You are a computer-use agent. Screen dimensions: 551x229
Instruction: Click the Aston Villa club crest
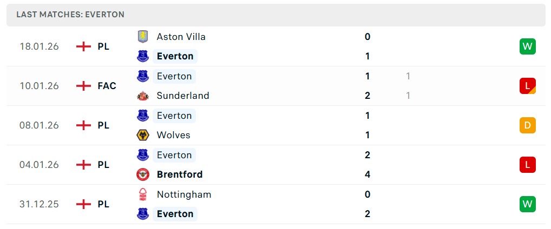[143, 37]
